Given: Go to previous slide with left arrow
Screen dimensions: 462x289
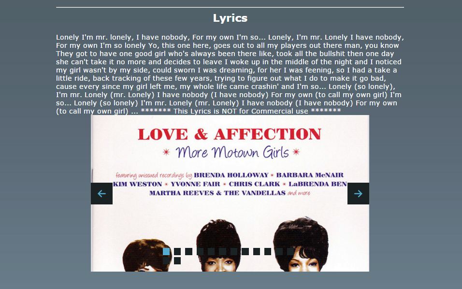Looking at the screenshot, I should (x=101, y=193).
